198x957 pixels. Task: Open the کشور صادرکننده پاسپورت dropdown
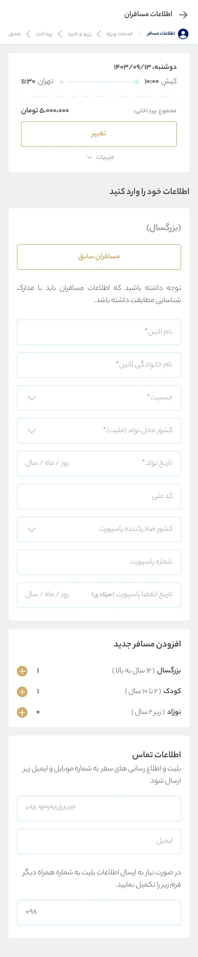click(99, 529)
